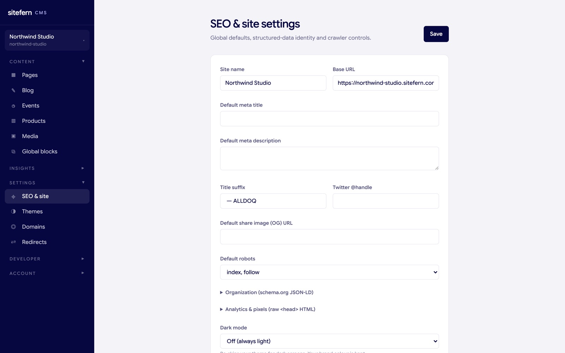Screen dimensions: 565x353
Task: Open the Default robots dropdown
Action: 329,272
